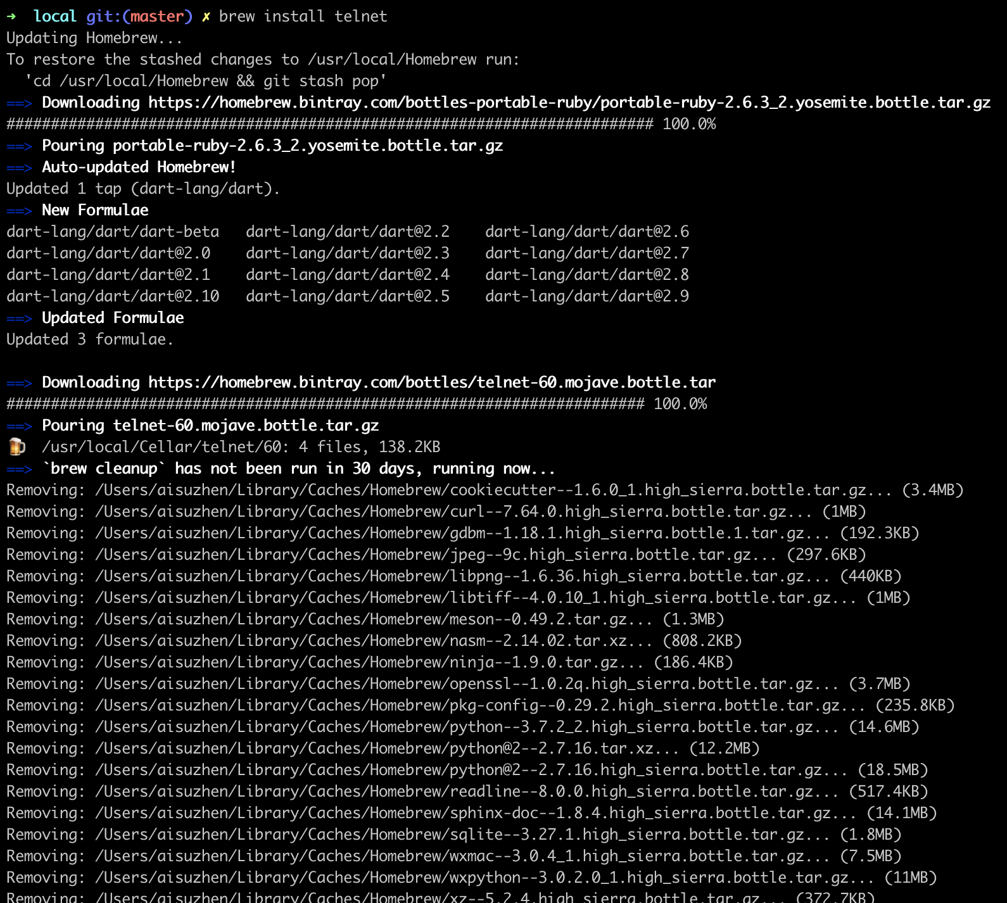The height and width of the screenshot is (903, 1007).
Task: Click the 'cd /usr/local/Homebrew && git stash pop' text
Action: click(206, 81)
